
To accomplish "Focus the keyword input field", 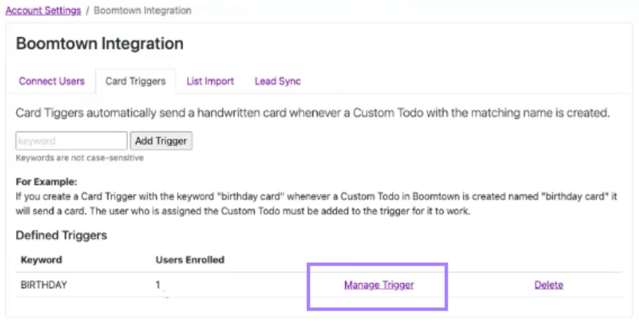I will pos(71,141).
